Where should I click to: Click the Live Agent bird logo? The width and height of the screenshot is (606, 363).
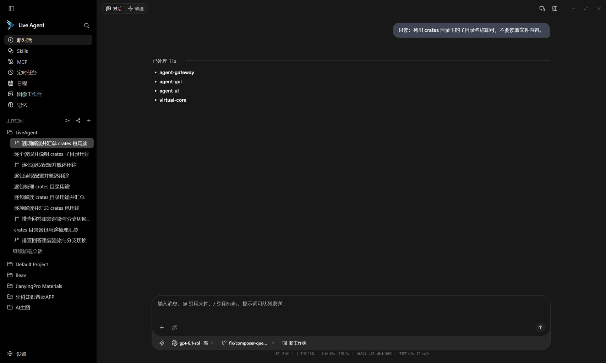(x=10, y=25)
